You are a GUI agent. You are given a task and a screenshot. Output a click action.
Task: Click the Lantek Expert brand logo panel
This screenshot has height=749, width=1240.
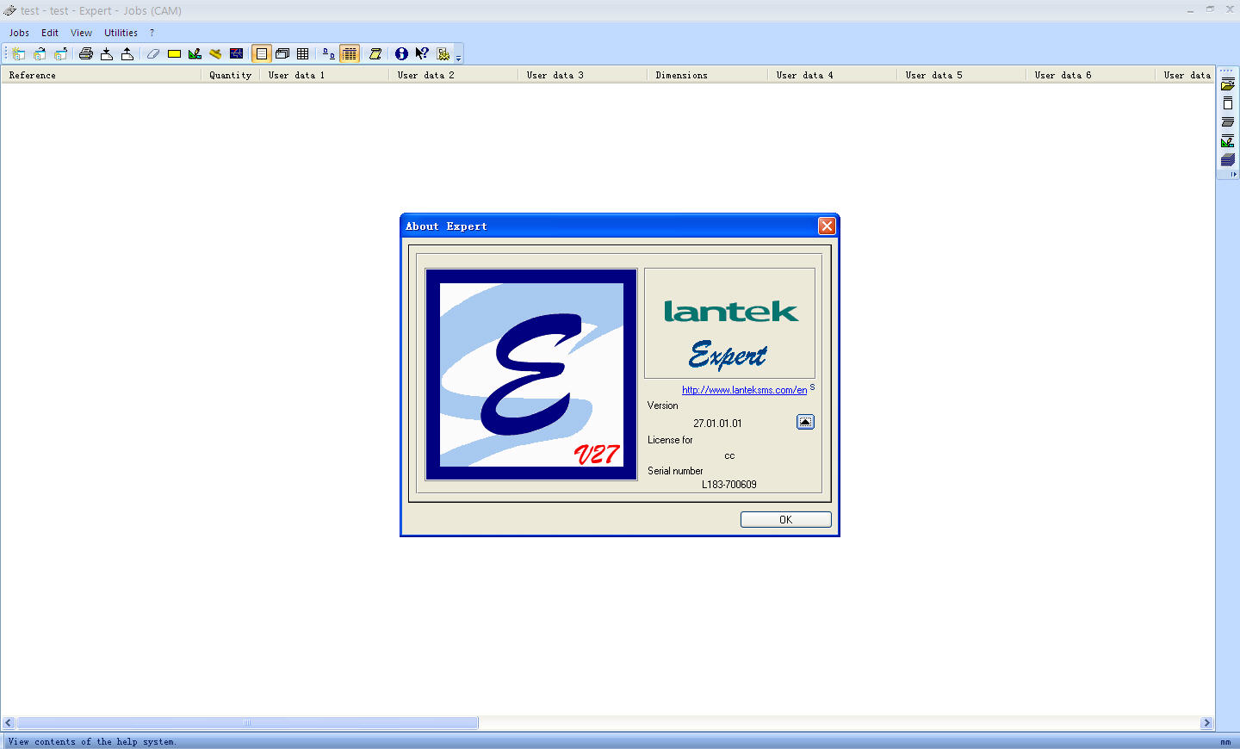(729, 323)
